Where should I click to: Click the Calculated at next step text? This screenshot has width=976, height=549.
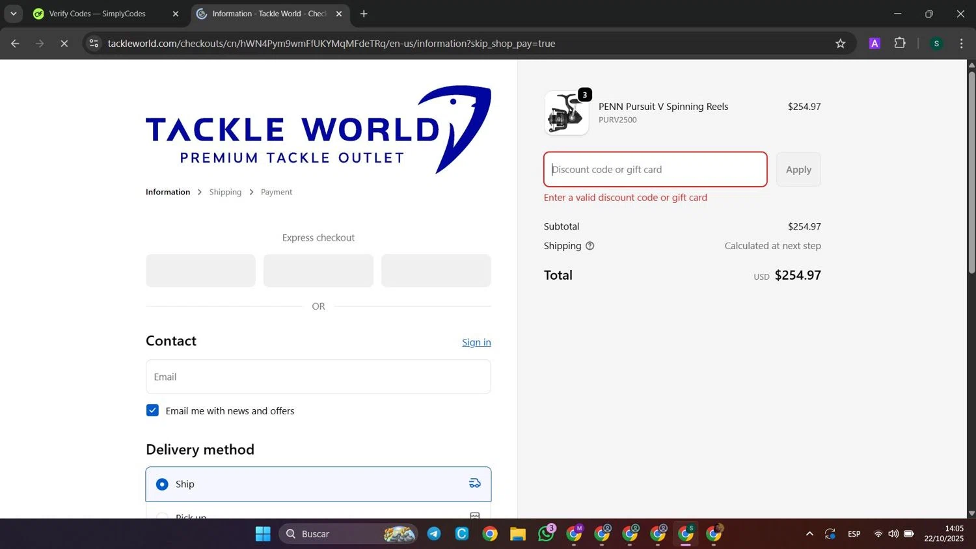pos(772,246)
